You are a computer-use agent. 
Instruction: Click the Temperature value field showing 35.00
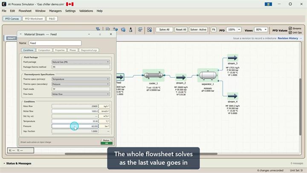coord(75,121)
